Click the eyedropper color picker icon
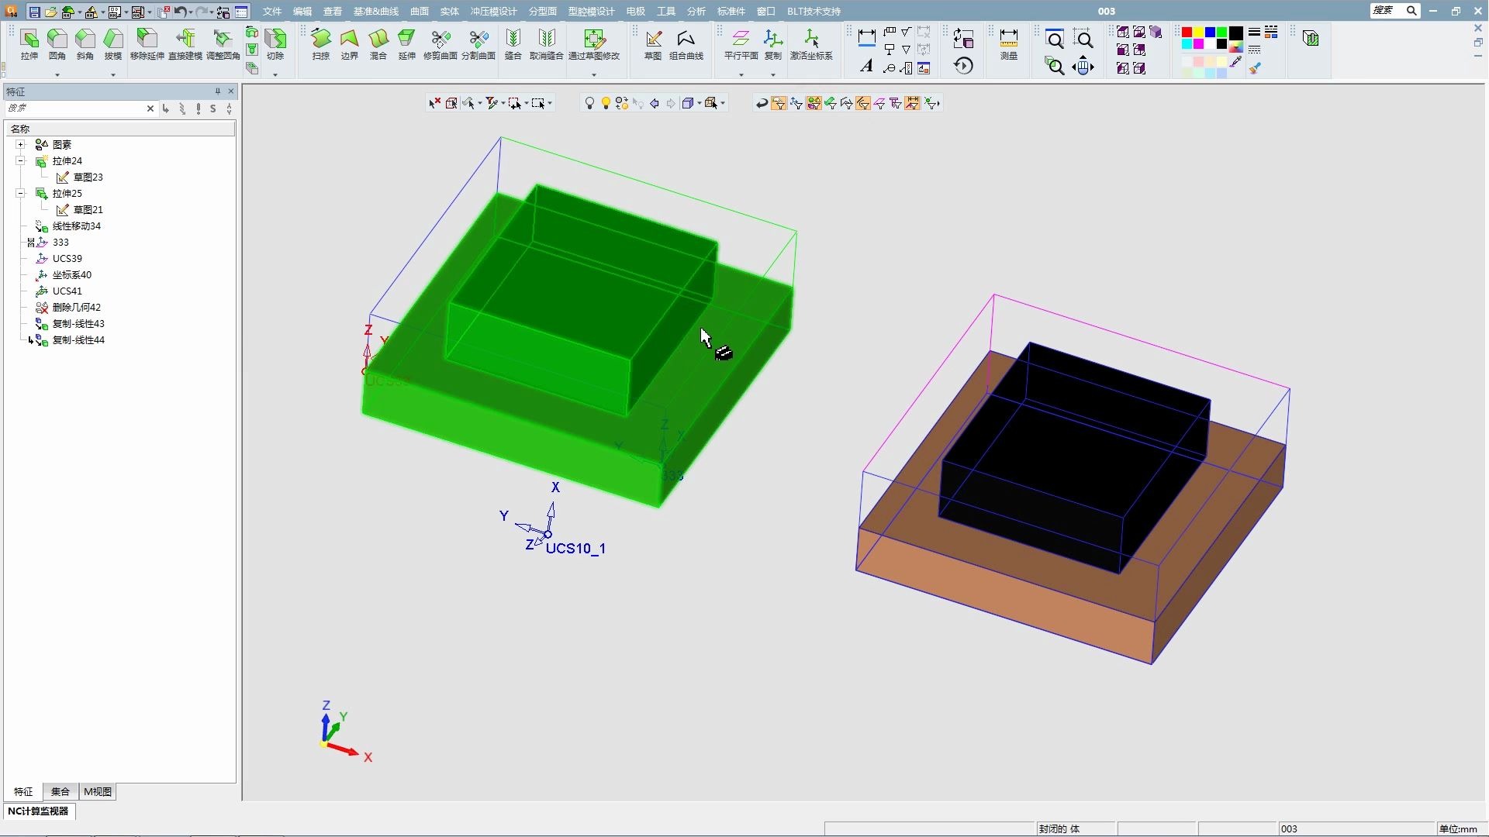This screenshot has width=1489, height=837. click(1236, 62)
